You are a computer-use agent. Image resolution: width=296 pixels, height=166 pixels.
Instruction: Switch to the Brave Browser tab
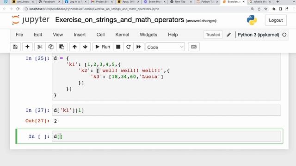coord(154,2)
